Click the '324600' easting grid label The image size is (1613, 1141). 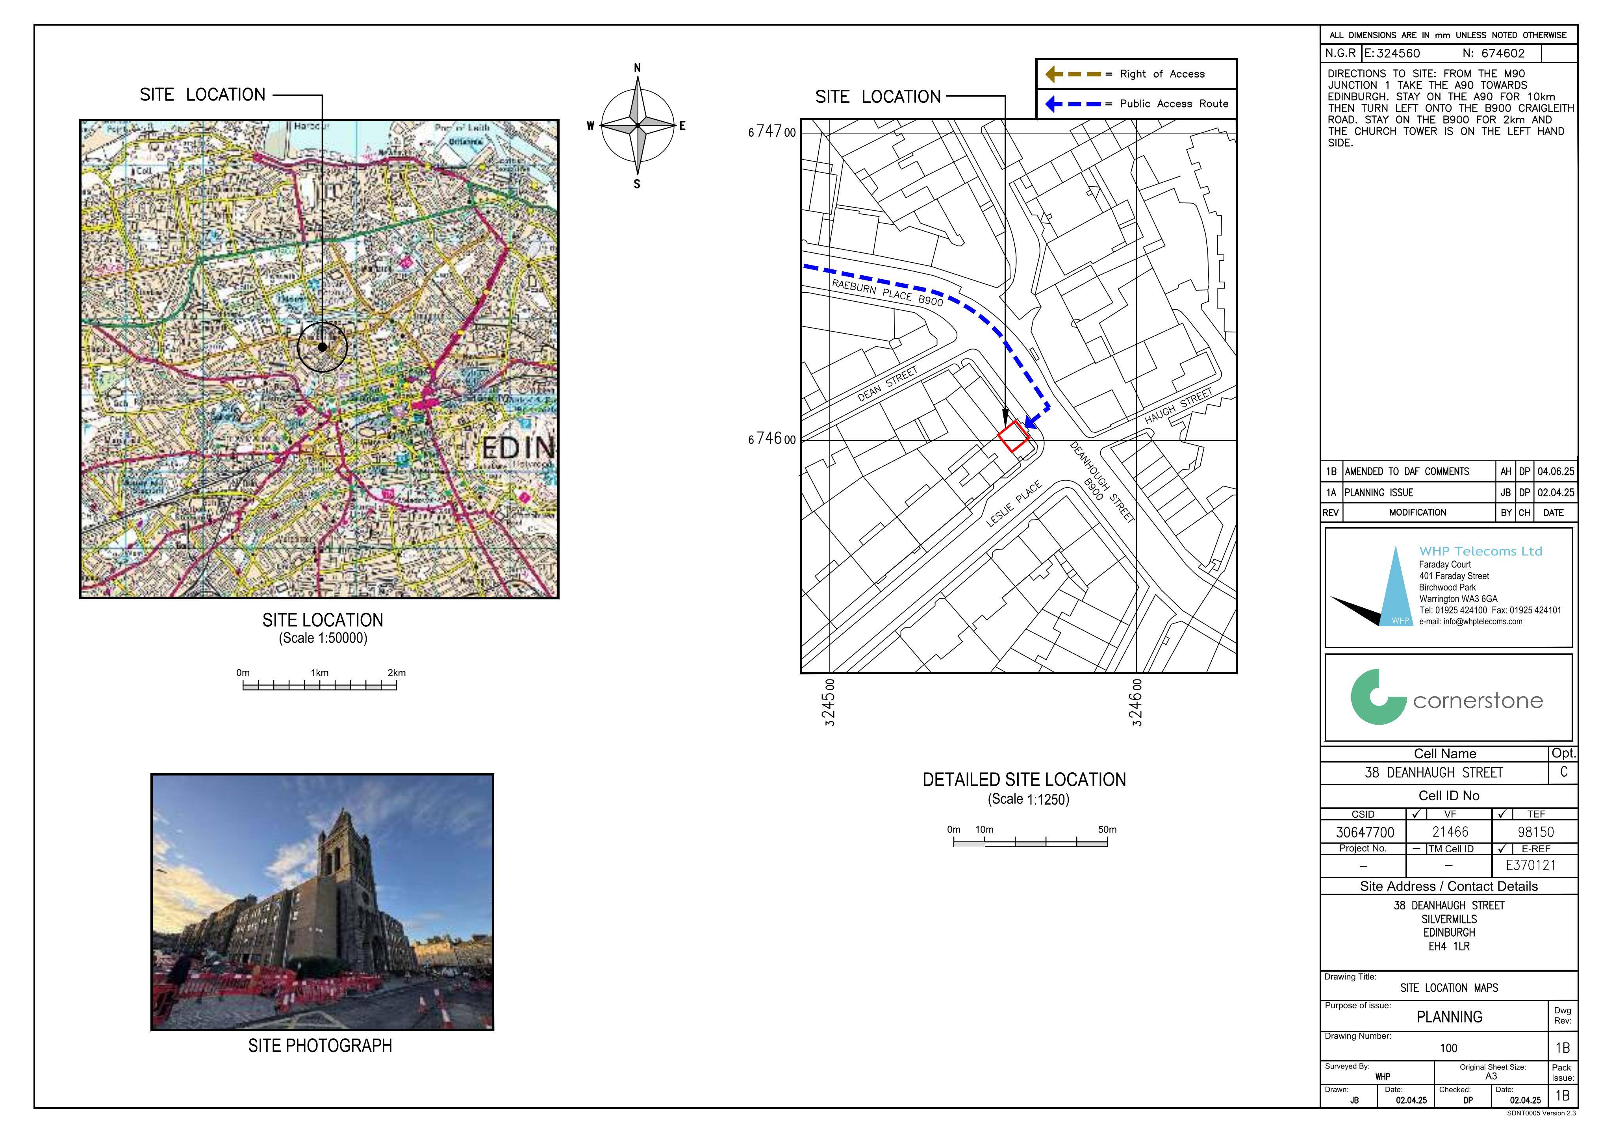[1137, 703]
